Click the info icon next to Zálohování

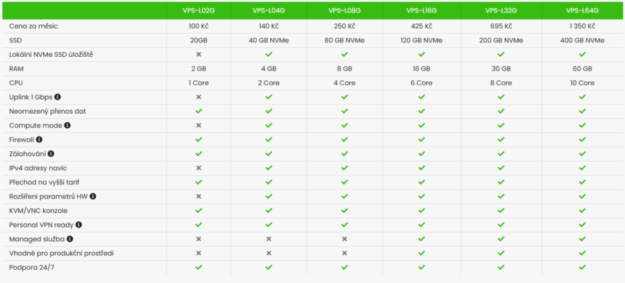[51, 154]
